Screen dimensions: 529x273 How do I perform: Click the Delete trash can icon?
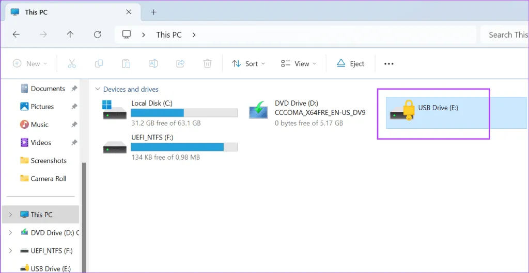(x=207, y=64)
